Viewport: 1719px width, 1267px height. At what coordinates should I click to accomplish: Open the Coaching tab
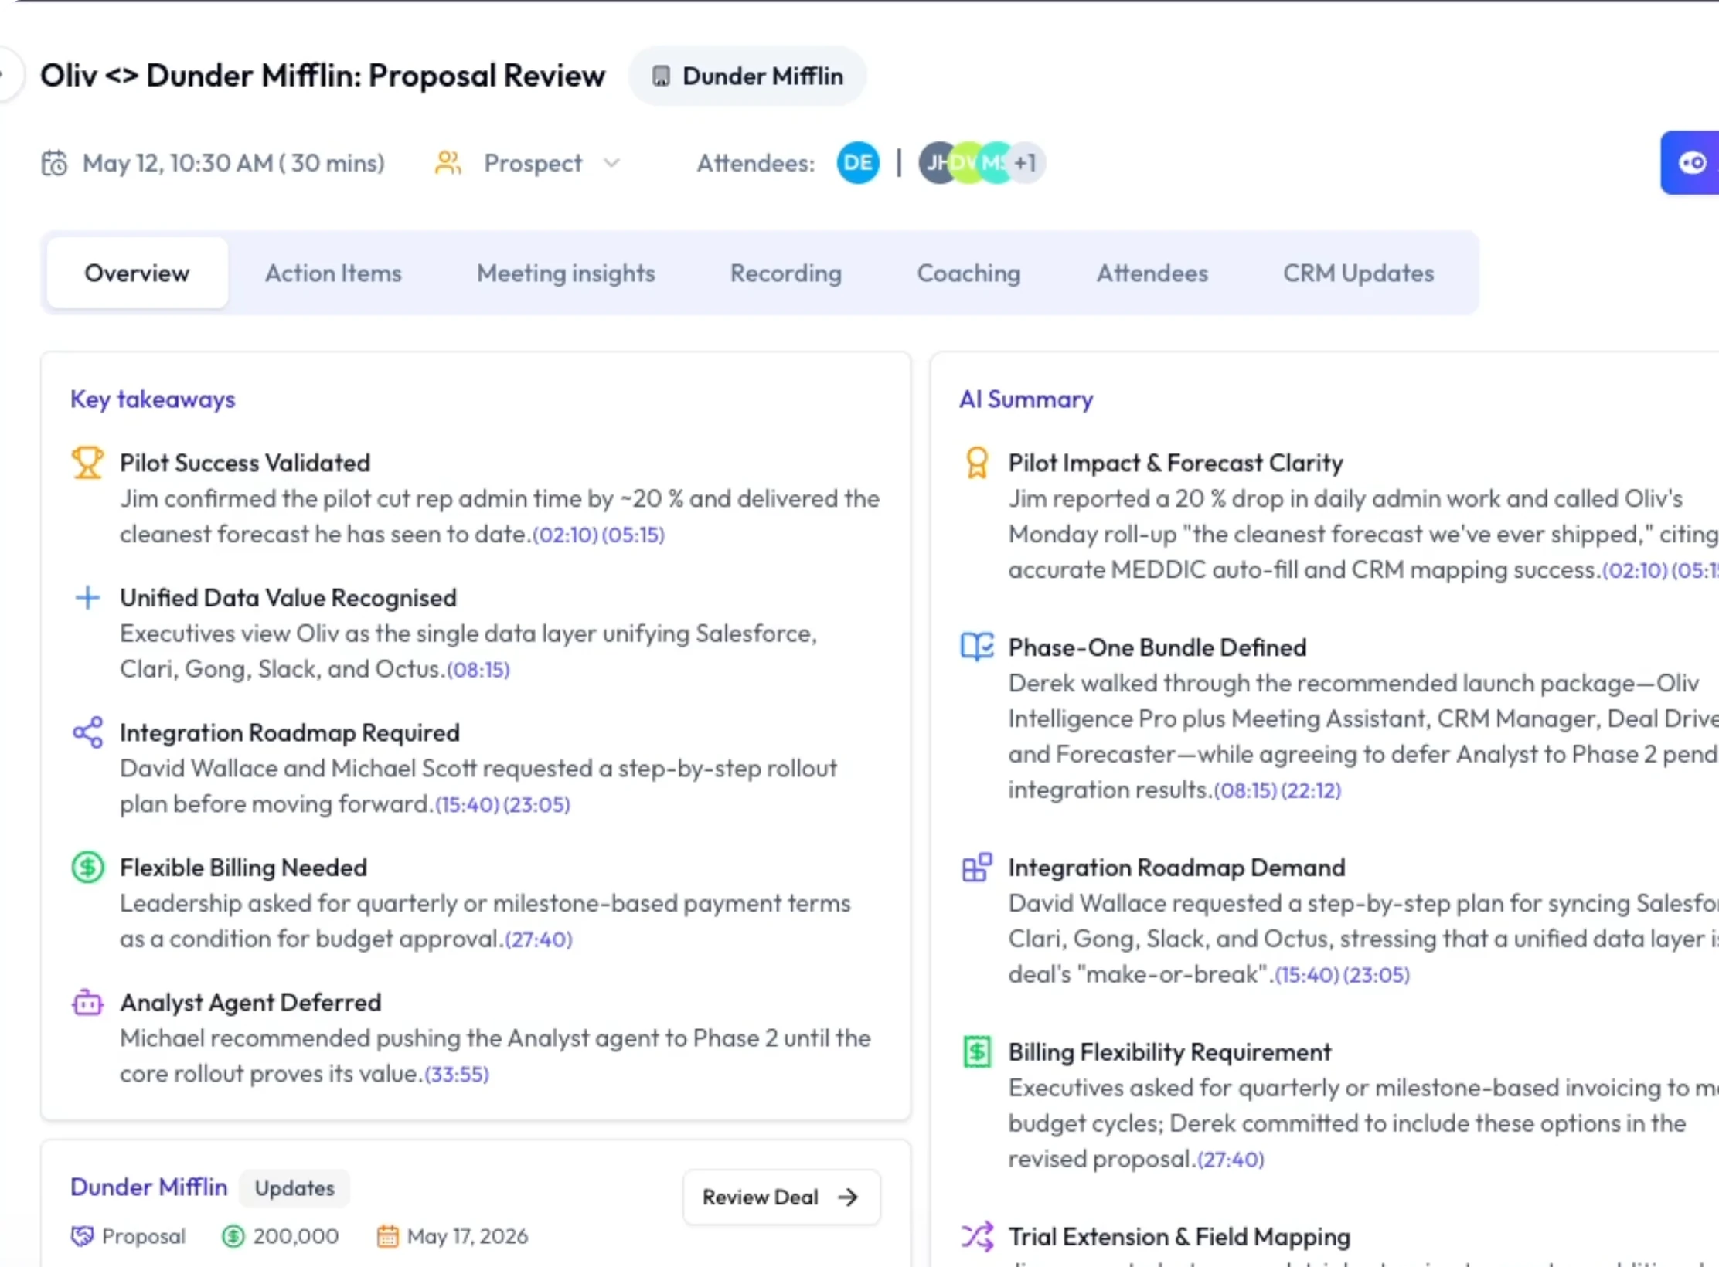tap(968, 273)
